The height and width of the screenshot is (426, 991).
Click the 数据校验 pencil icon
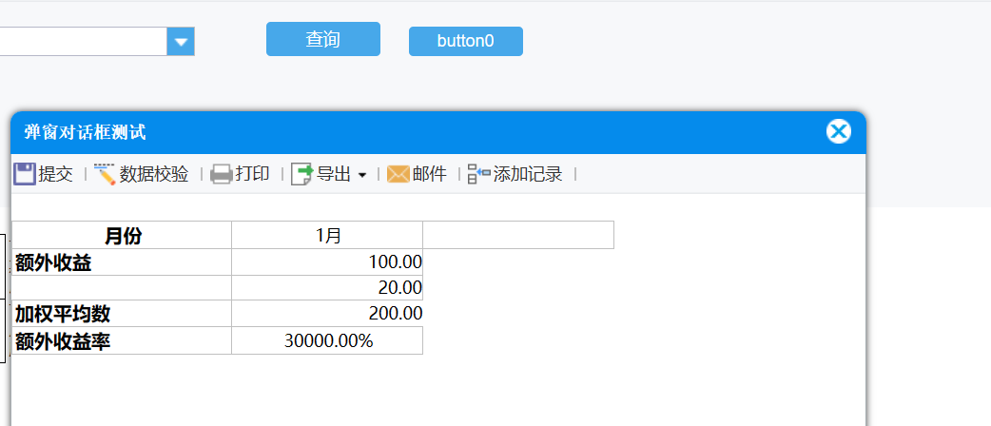click(x=105, y=174)
